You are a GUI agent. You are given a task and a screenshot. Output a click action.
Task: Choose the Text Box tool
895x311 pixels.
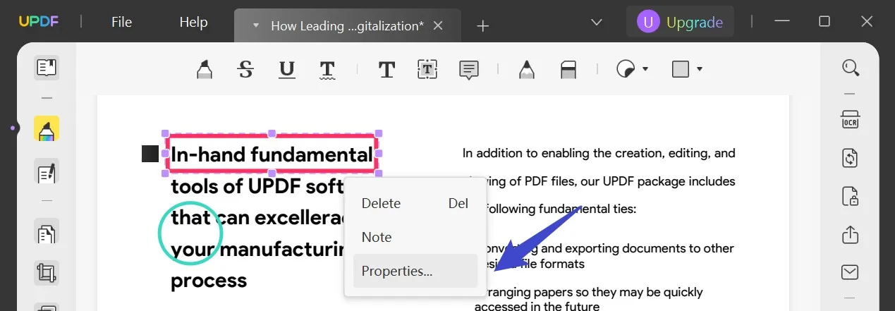[427, 69]
